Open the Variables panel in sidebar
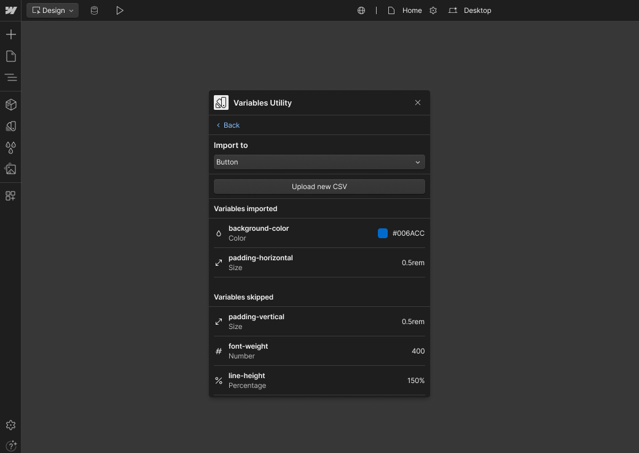This screenshot has height=453, width=639. click(11, 126)
